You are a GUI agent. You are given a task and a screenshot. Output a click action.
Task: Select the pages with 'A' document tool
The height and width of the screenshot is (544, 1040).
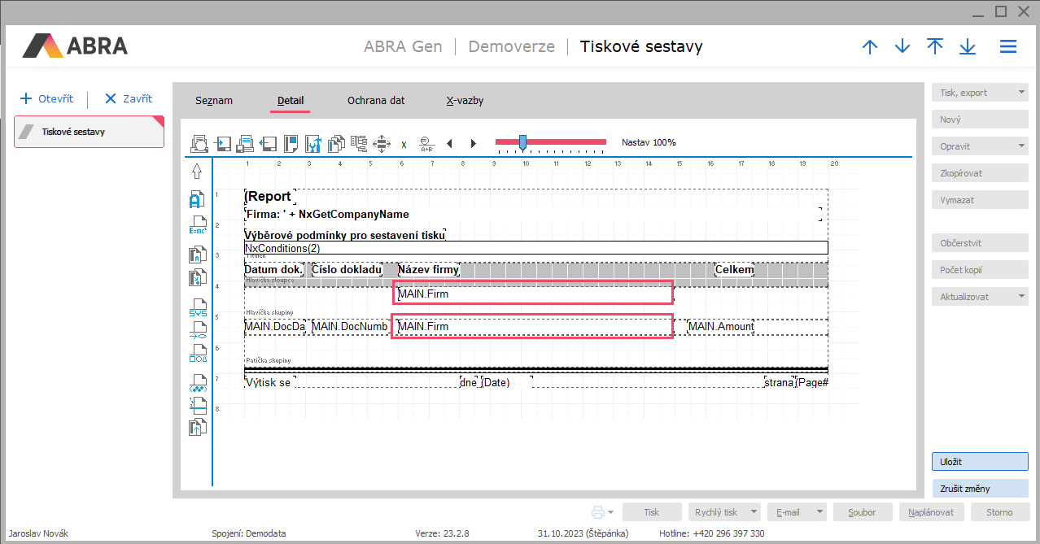coord(197,255)
